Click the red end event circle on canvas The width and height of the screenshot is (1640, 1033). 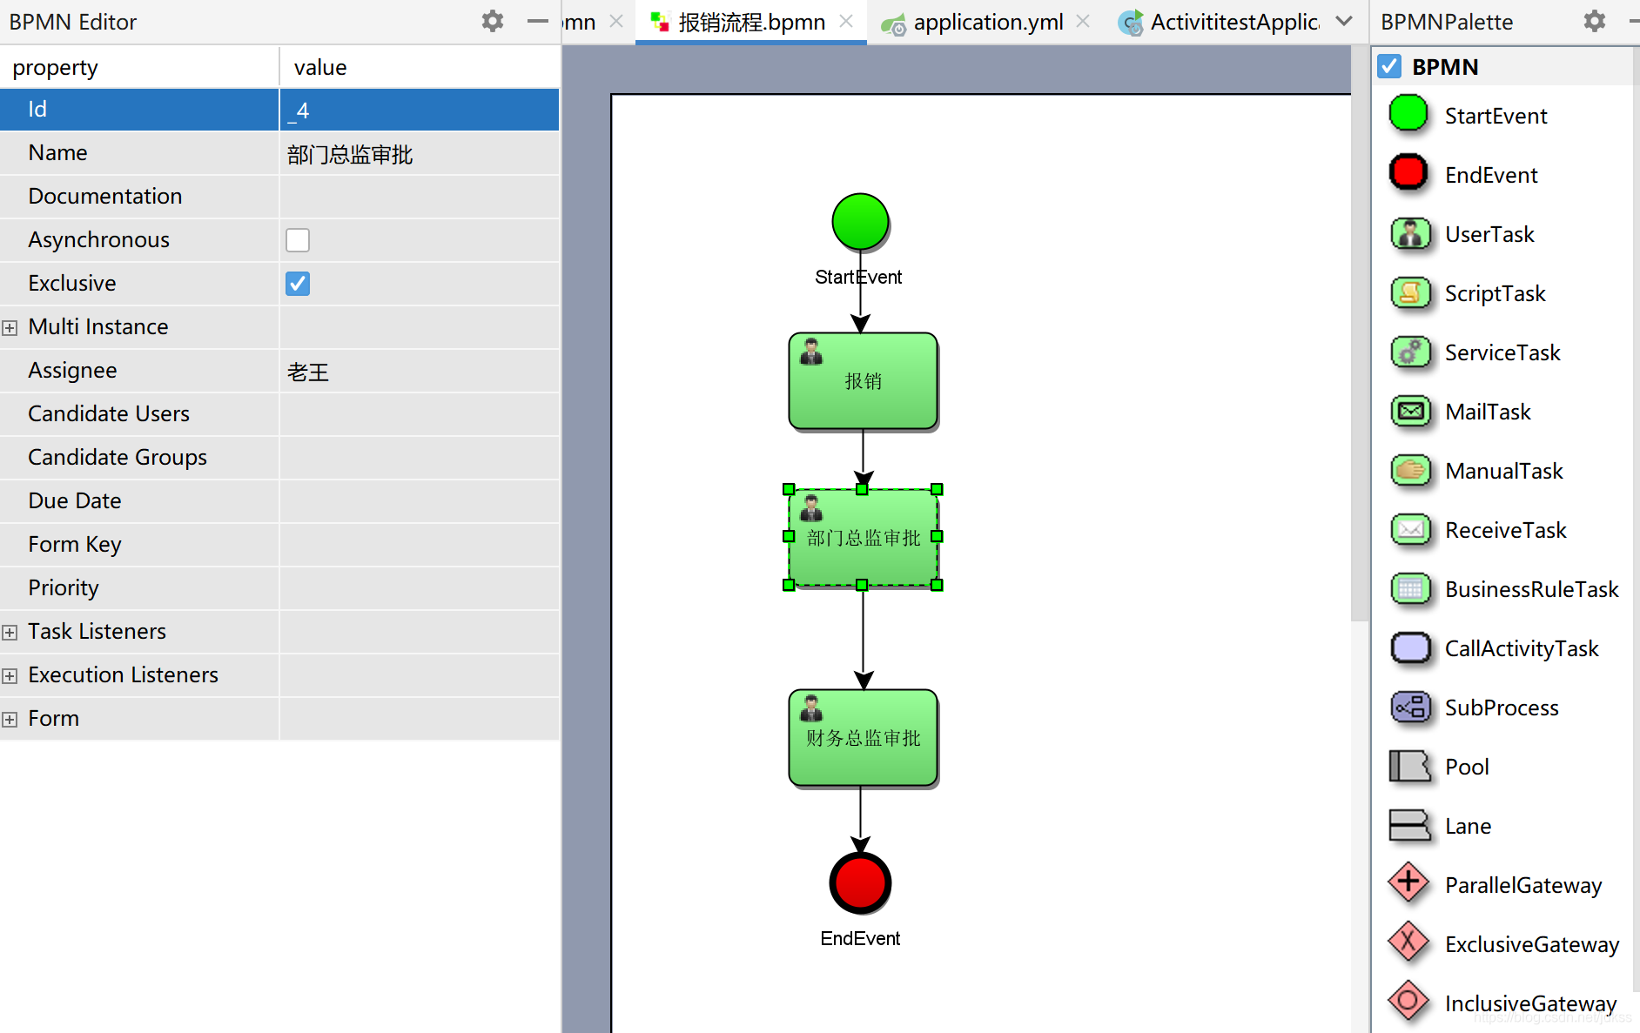[x=860, y=883]
